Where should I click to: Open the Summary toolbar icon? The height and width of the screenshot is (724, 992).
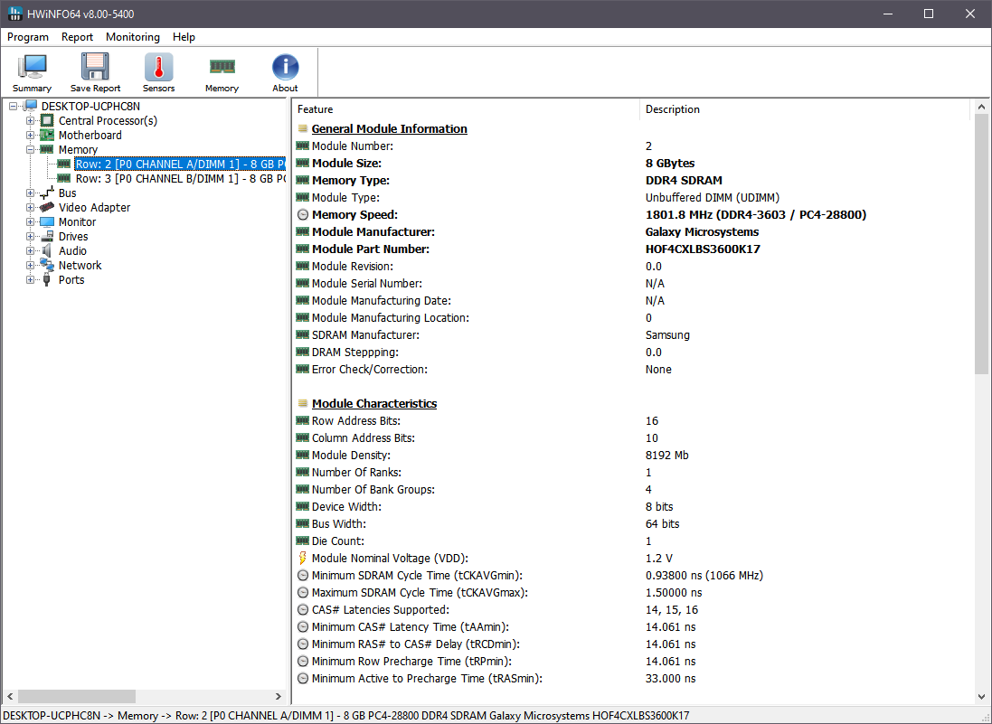32,67
